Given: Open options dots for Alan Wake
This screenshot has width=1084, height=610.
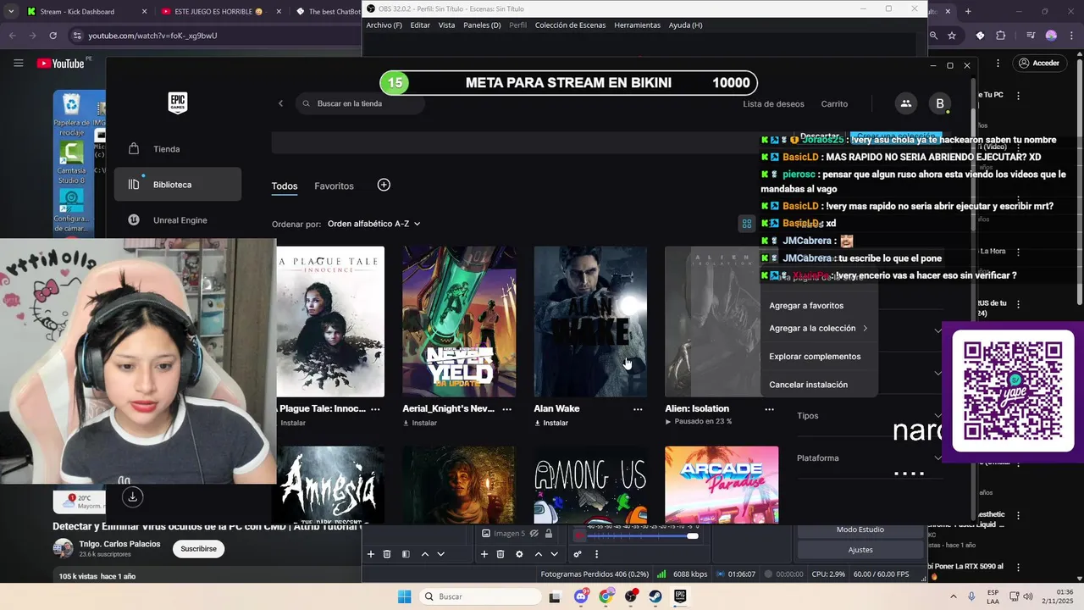Looking at the screenshot, I should point(638,409).
